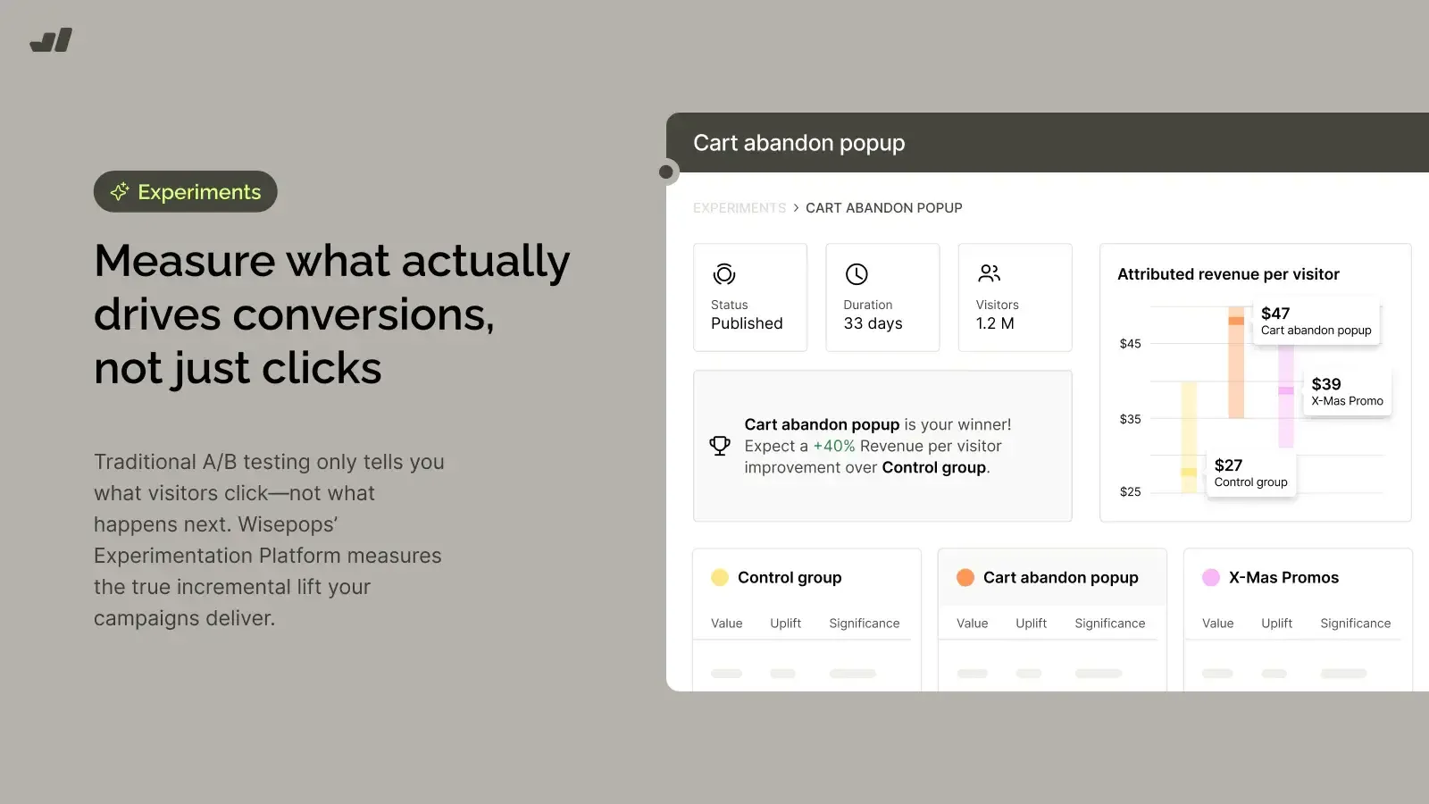This screenshot has height=804, width=1429.
Task: Click the dark dot beside the panel header
Action: (x=666, y=172)
